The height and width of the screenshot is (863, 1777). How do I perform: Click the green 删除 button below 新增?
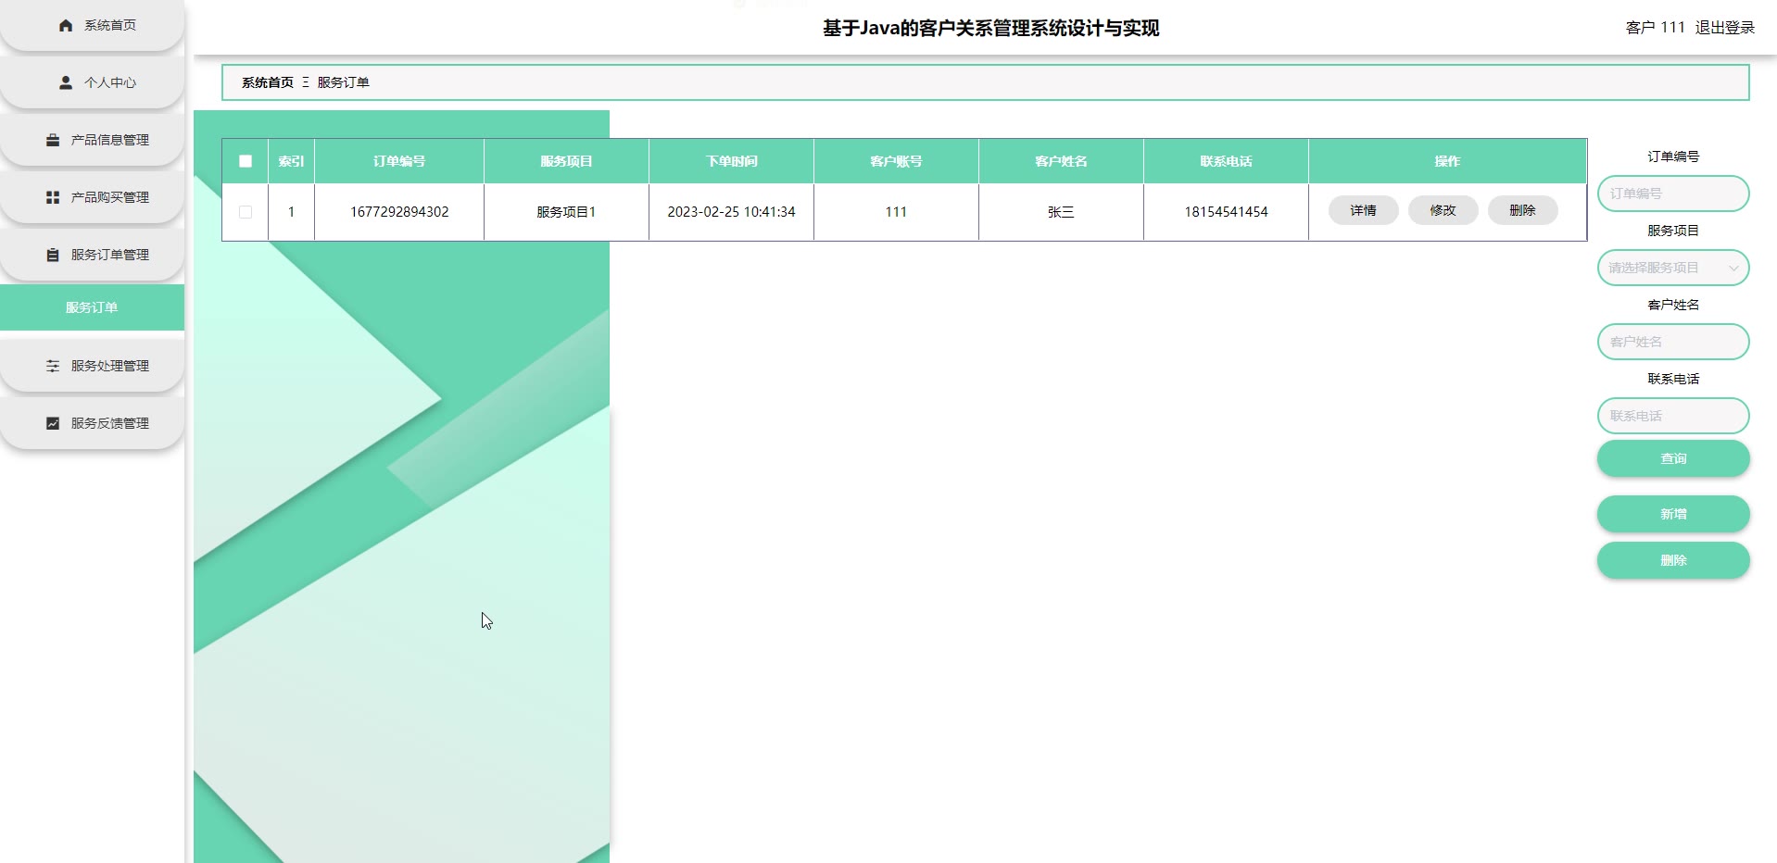[x=1673, y=560]
